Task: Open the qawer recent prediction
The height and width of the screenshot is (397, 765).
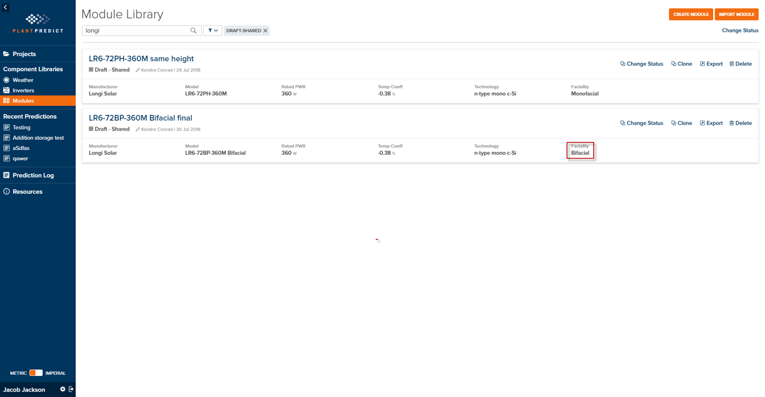Action: [20, 159]
